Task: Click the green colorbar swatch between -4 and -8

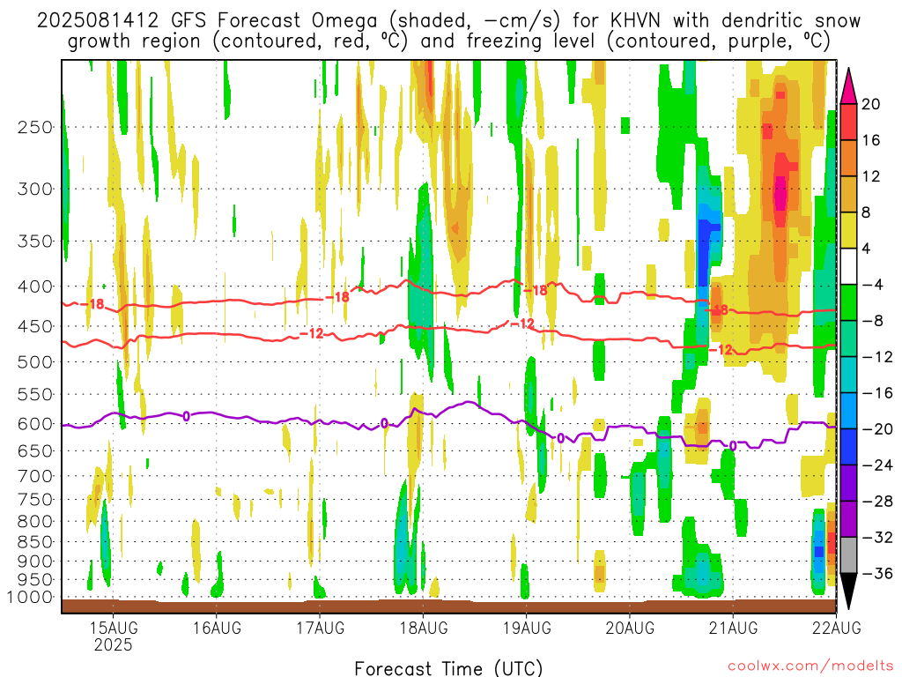Action: point(848,303)
